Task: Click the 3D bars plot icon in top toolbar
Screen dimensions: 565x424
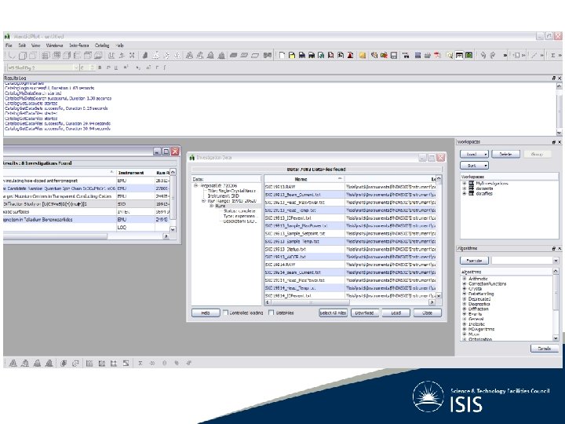Action: (x=145, y=55)
